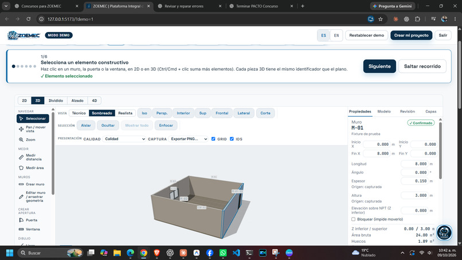
Task: Check Bloquear (impide moverlo)
Action: pos(353,219)
